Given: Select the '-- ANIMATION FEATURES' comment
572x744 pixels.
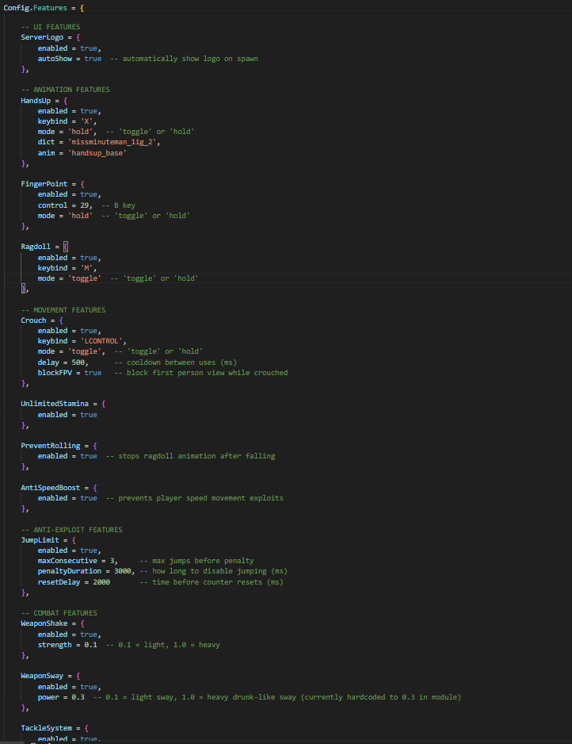Looking at the screenshot, I should pyautogui.click(x=66, y=90).
